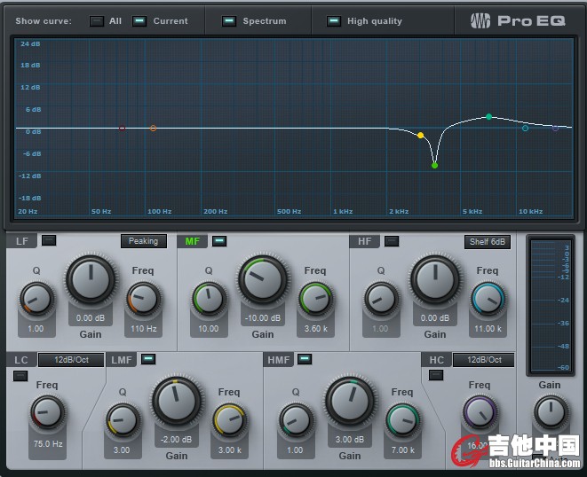The image size is (587, 477).
Task: Open the HF Shelf 6dB type dropdown
Action: pyautogui.click(x=487, y=241)
